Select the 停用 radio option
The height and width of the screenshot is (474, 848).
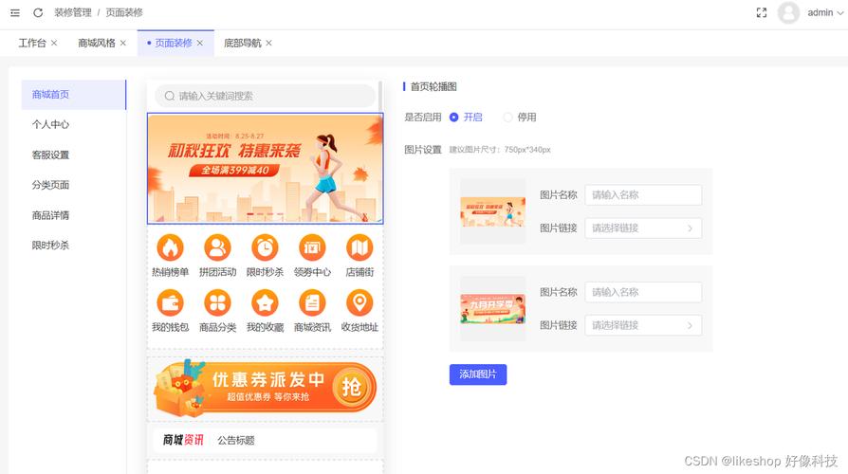[x=520, y=118]
